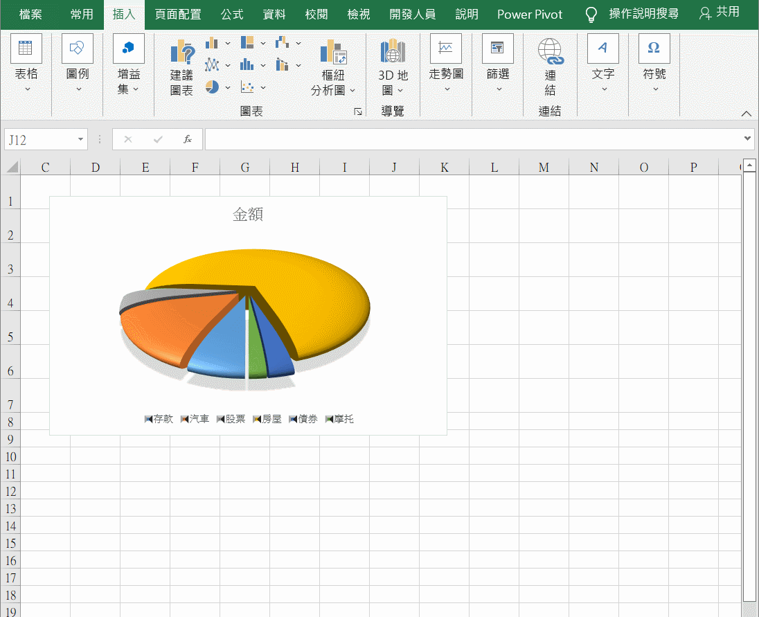Expand the statistic chart dropdown arrow
This screenshot has width=759, height=617.
click(263, 65)
